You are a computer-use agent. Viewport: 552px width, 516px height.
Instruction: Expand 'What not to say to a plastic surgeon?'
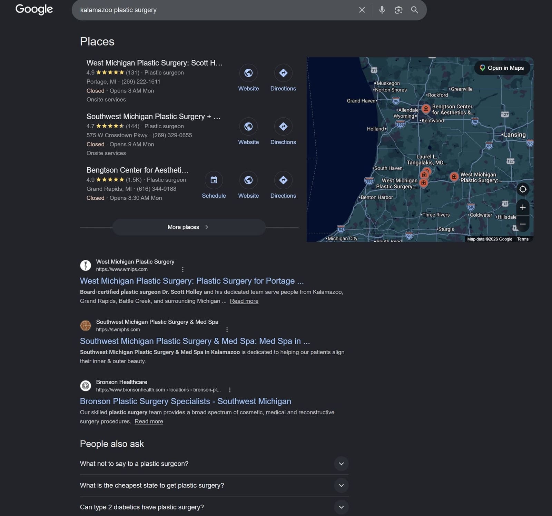(214, 464)
